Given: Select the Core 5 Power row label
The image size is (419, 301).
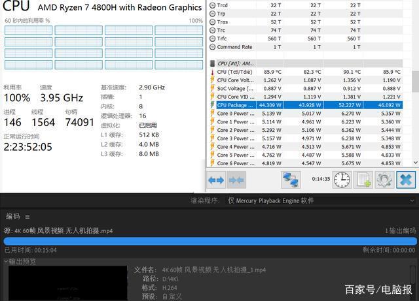Looking at the screenshot, I should [x=236, y=155].
